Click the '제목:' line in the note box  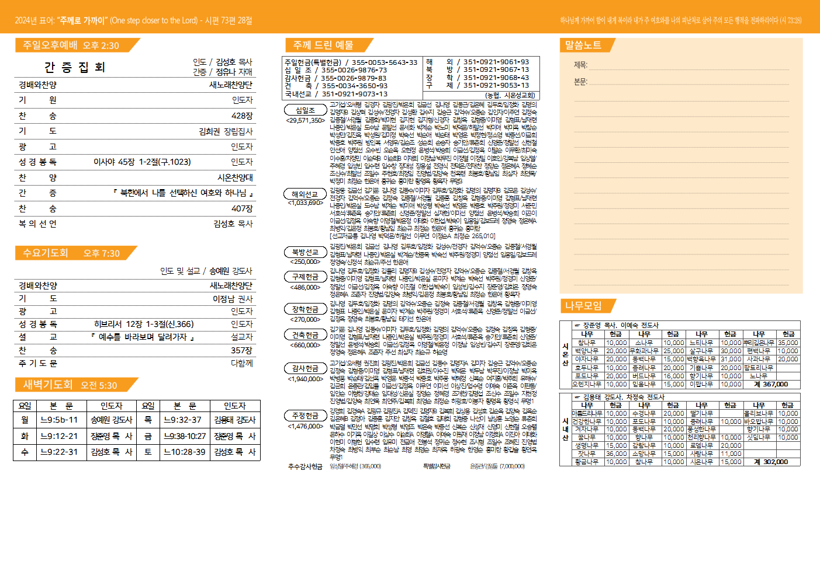coord(681,65)
